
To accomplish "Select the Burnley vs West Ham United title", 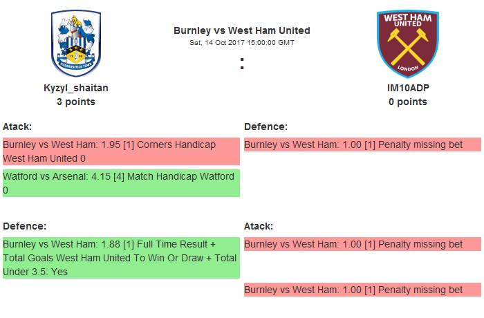I will tap(242, 30).
